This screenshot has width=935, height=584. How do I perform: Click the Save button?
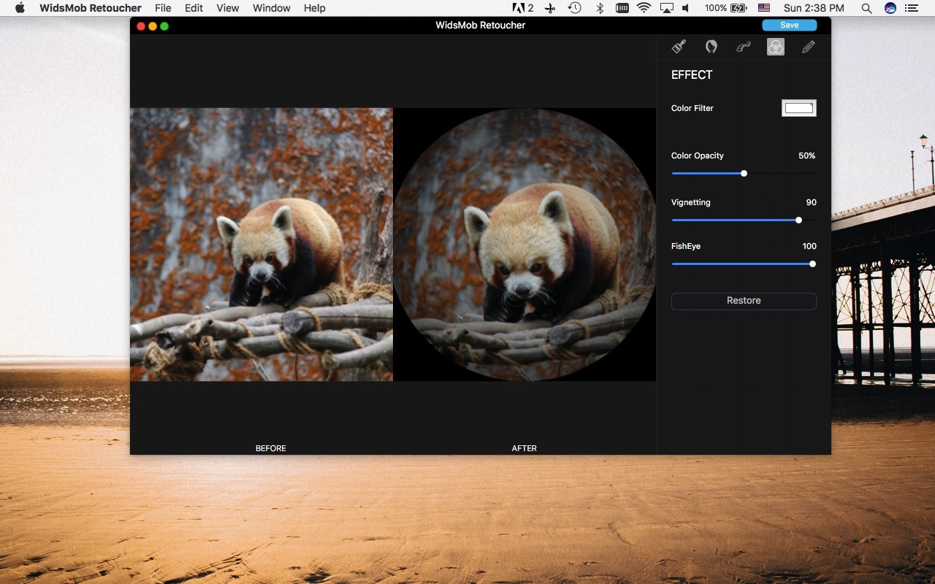tap(789, 24)
